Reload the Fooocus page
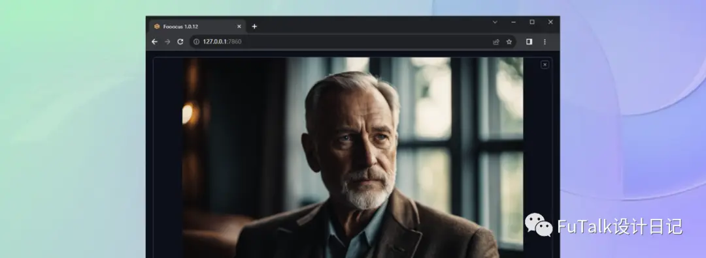The image size is (706, 258). [180, 42]
